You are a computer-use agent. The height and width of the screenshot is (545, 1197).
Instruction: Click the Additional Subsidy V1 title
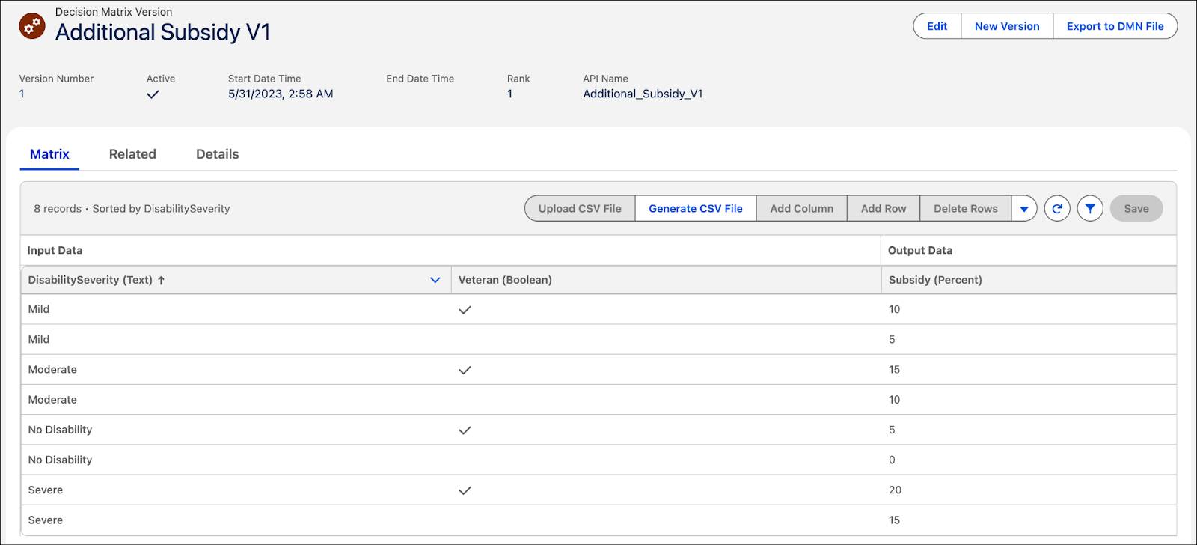click(162, 32)
